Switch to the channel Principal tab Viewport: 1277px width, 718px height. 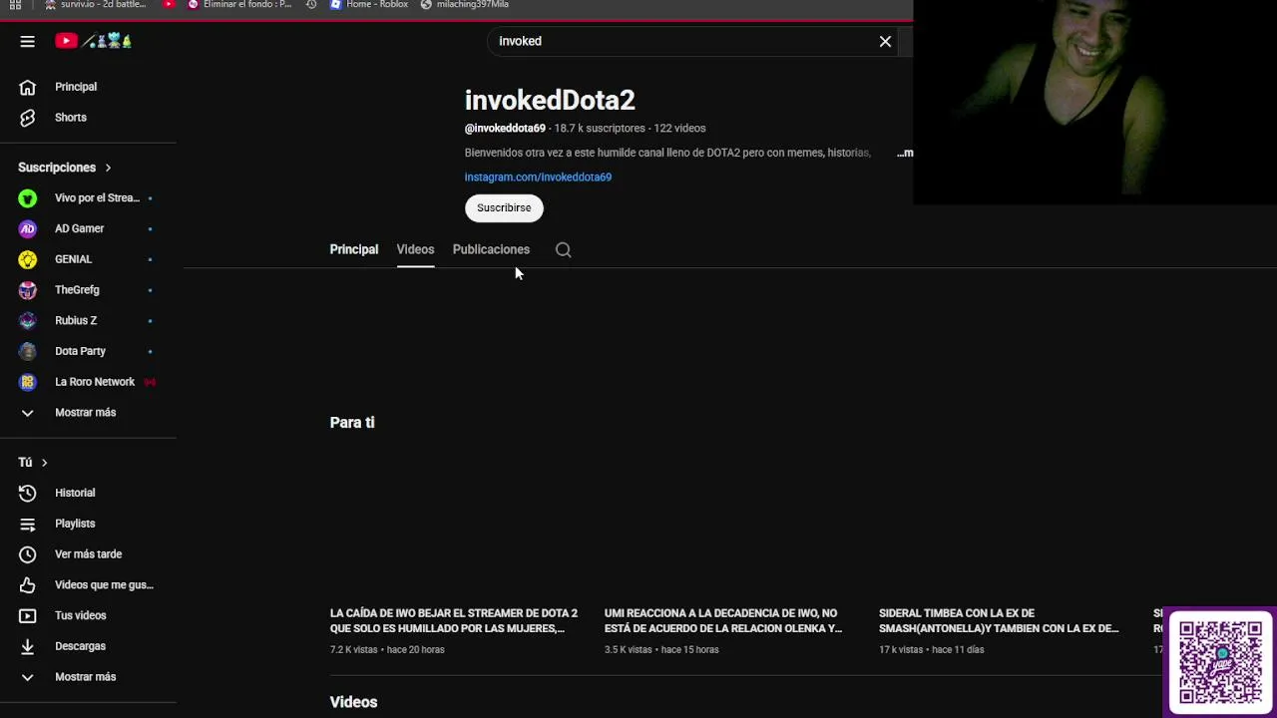(x=354, y=249)
